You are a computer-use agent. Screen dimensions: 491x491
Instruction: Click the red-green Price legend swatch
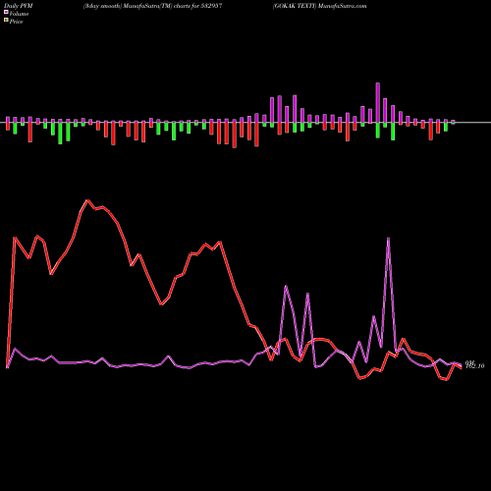(6, 20)
